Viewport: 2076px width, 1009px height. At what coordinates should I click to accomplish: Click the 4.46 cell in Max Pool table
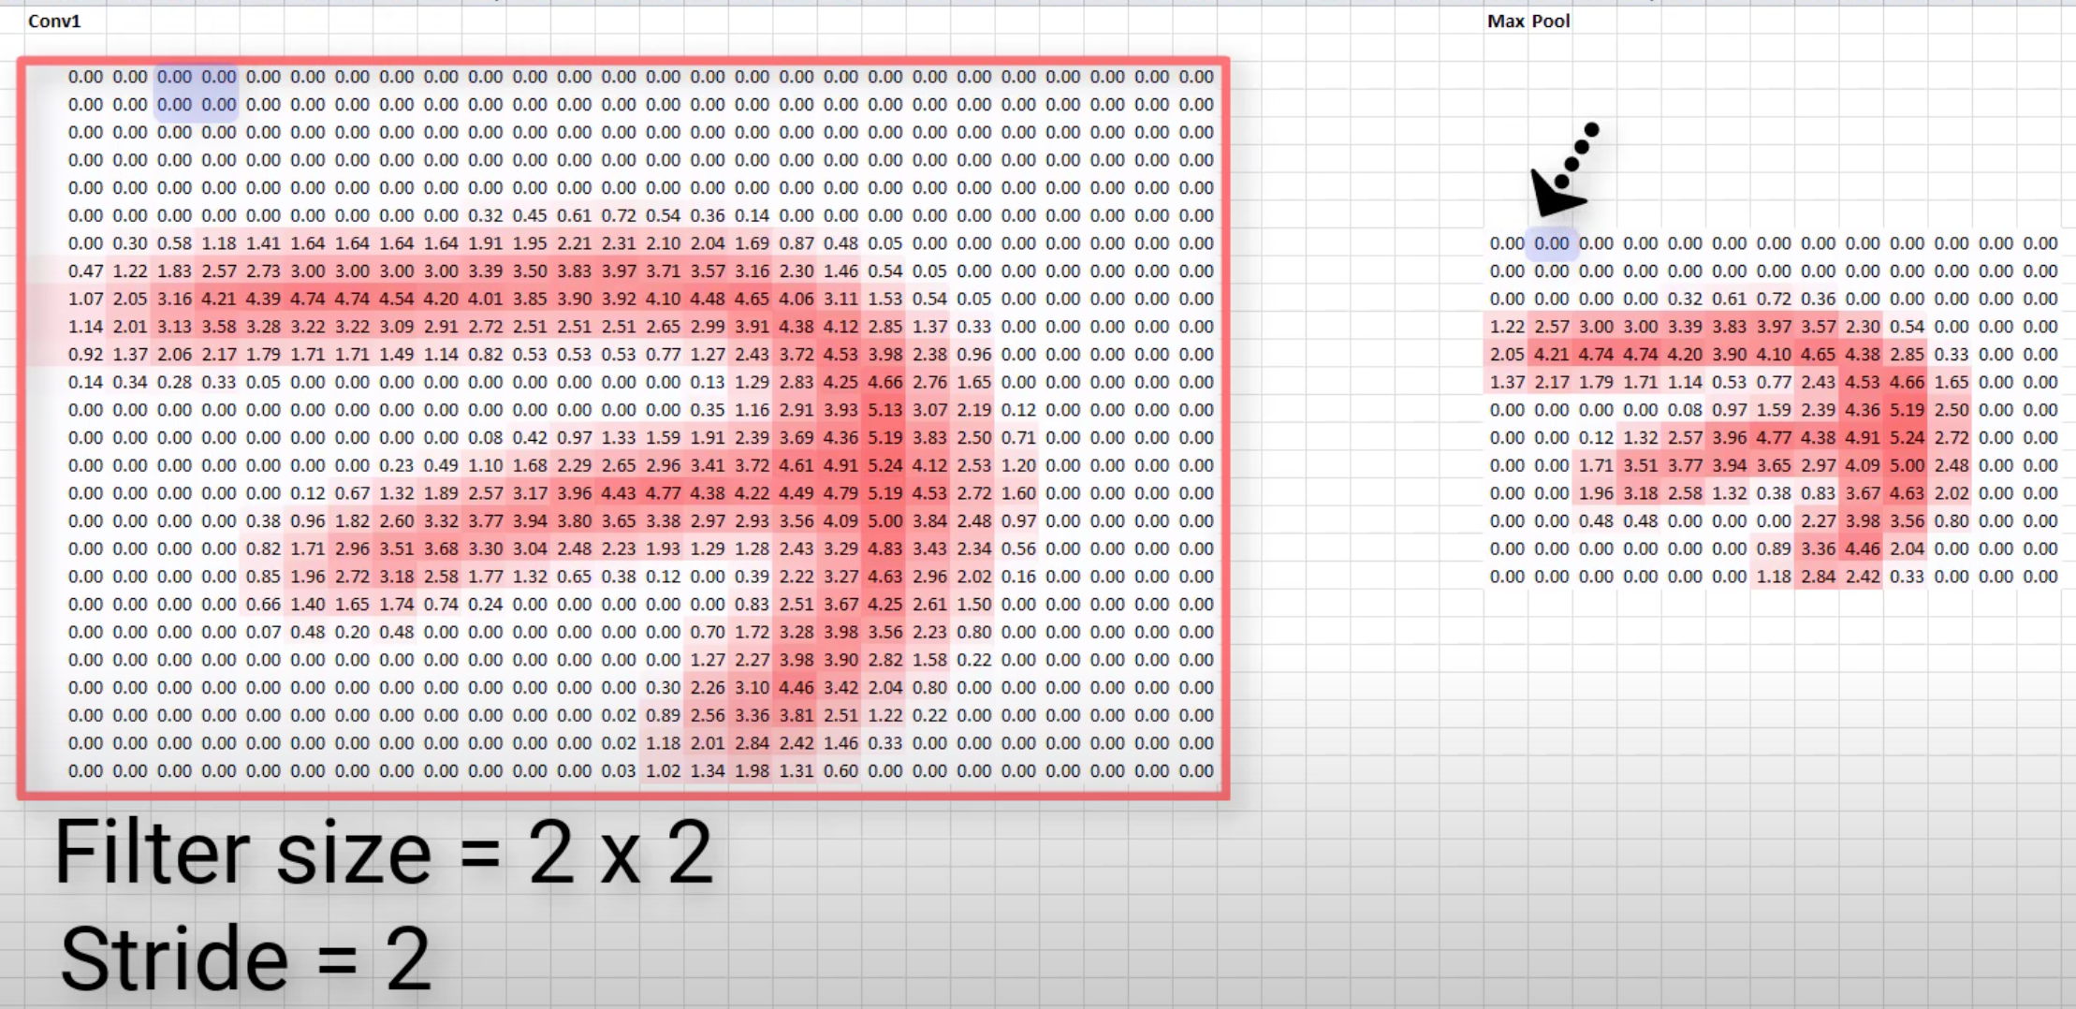pyautogui.click(x=1863, y=548)
